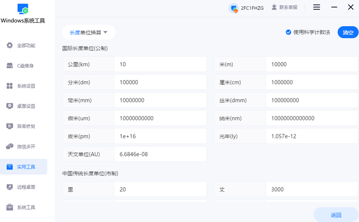Click the 米(m) input field
359x222 pixels.
(312, 64)
